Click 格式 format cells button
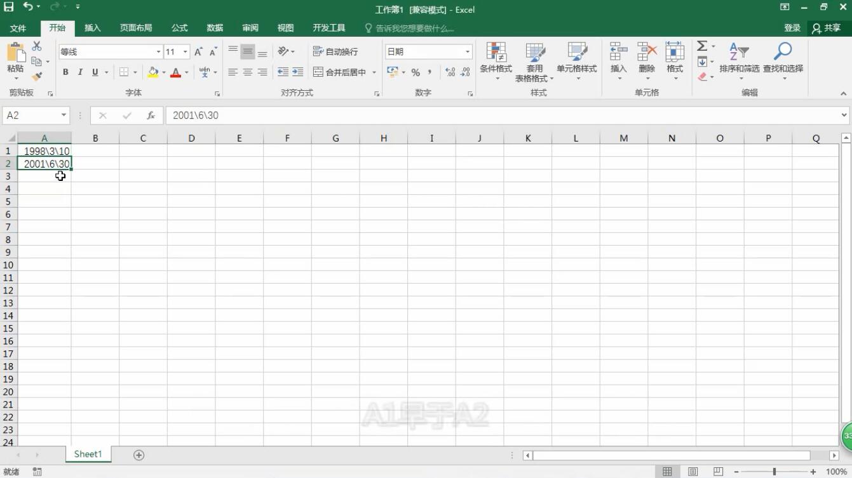The height and width of the screenshot is (478, 852). tap(675, 62)
